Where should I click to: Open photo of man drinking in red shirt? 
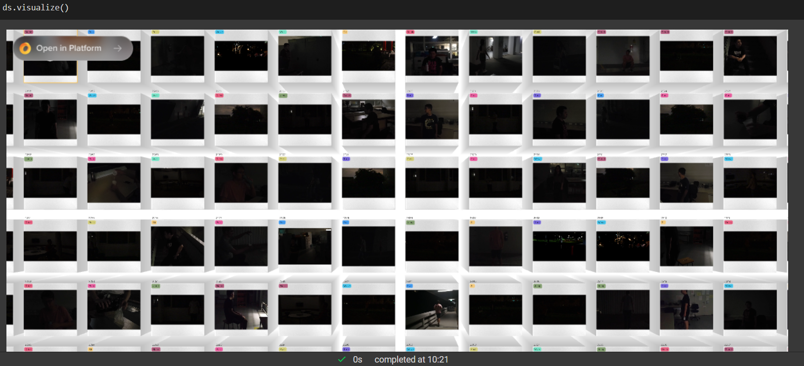(241, 183)
